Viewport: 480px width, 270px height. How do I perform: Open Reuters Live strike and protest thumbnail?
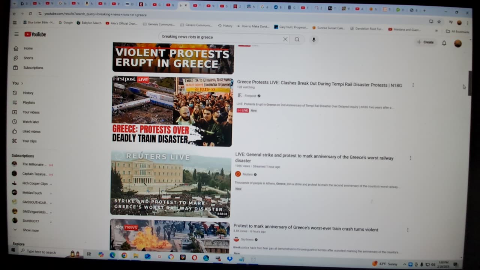coord(171,184)
